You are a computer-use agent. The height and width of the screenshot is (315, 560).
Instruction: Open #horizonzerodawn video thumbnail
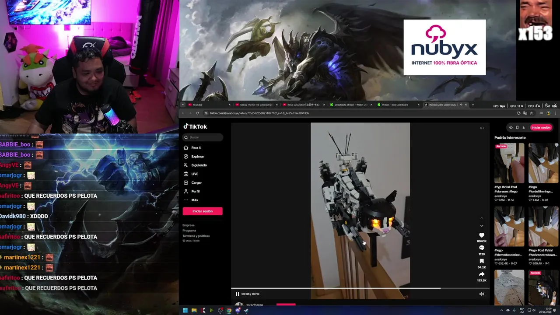pos(543,227)
